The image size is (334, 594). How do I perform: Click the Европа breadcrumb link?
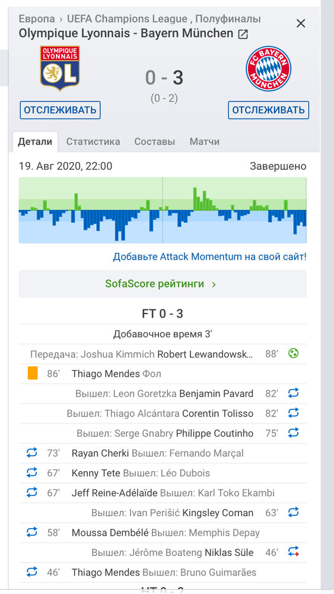click(37, 18)
